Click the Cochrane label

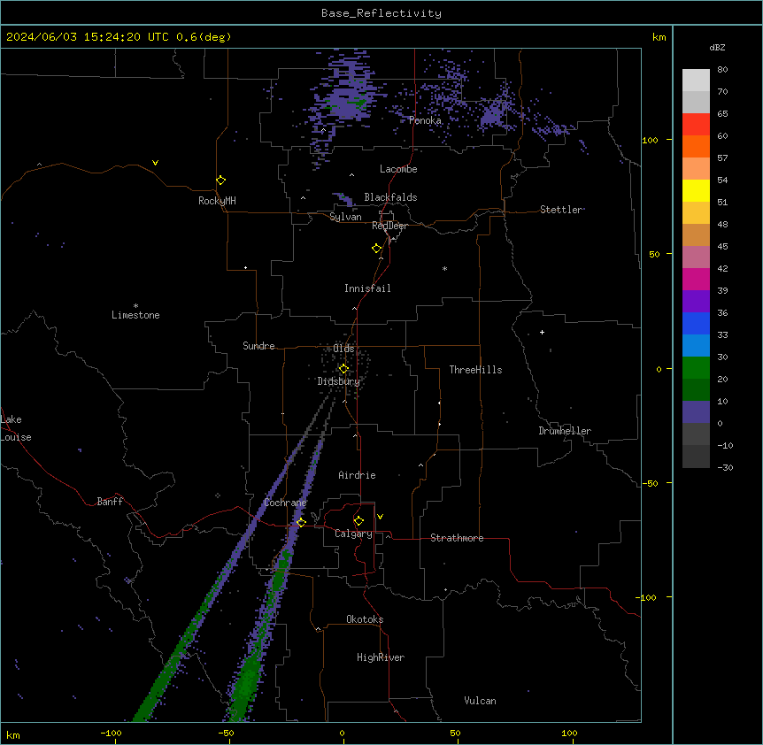[x=285, y=503]
